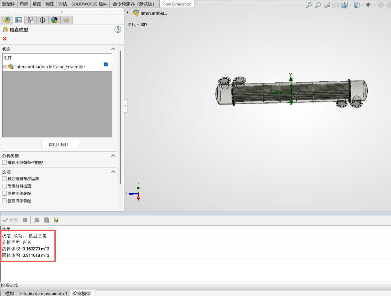This screenshot has width=391, height=296.
Task: Select the 检查模型 bottom tab
Action: click(x=82, y=293)
